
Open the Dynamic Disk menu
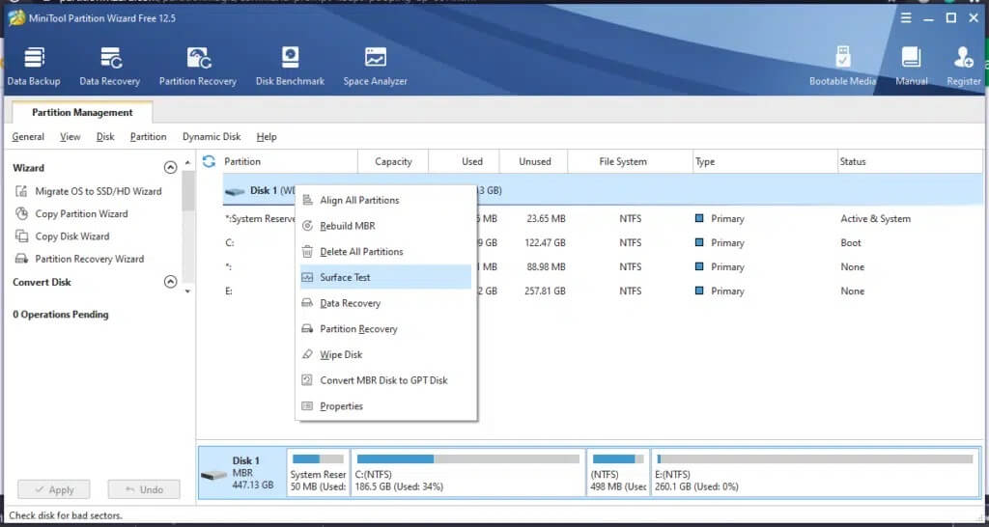pyautogui.click(x=212, y=137)
